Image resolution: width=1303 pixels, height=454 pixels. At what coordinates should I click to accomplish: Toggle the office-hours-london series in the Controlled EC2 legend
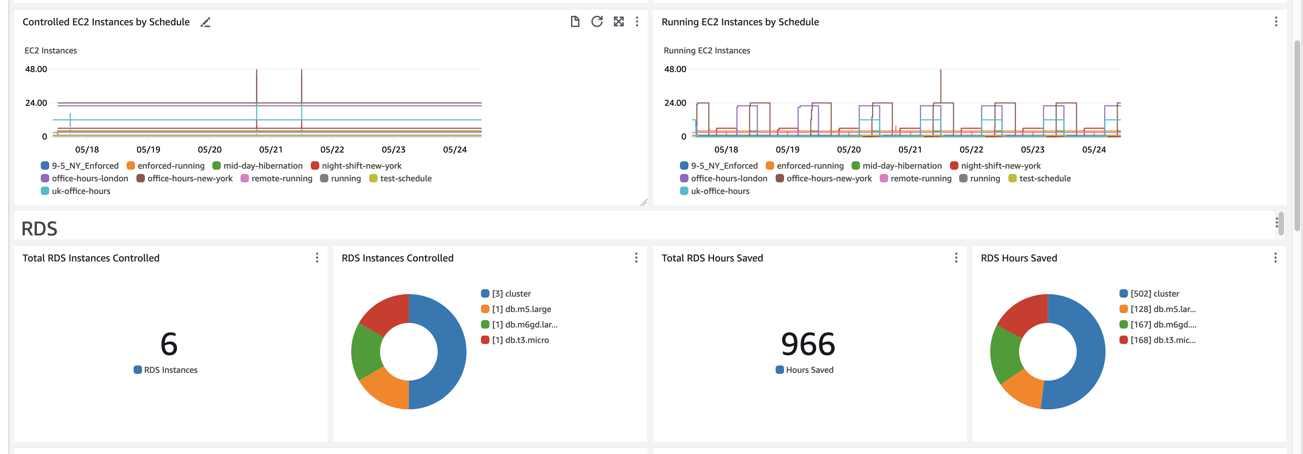tap(90, 179)
